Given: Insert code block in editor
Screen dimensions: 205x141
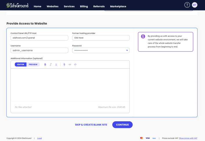Looking at the screenshot, I should tap(75, 65).
